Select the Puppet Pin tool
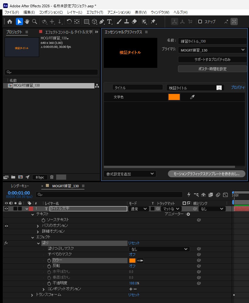This screenshot has height=303, width=249. click(x=153, y=22)
